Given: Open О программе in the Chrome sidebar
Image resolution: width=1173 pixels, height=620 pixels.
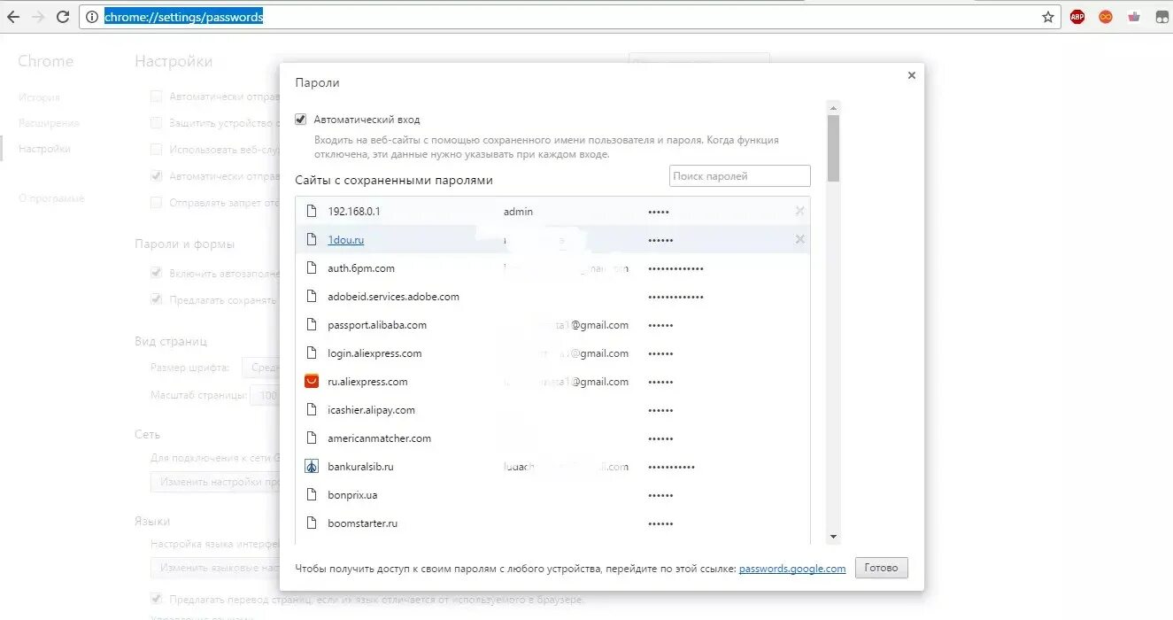Looking at the screenshot, I should pos(51,198).
